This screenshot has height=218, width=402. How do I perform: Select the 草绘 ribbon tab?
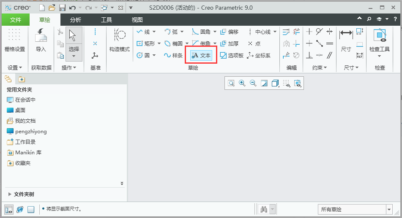tap(45, 20)
